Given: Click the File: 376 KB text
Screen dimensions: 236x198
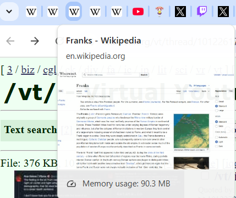Looking at the screenshot, I should 29,163.
